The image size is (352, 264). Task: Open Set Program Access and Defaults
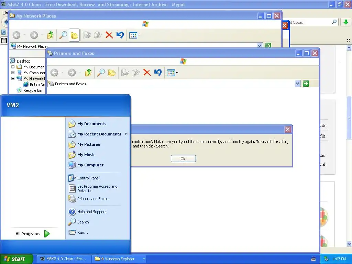point(97,188)
